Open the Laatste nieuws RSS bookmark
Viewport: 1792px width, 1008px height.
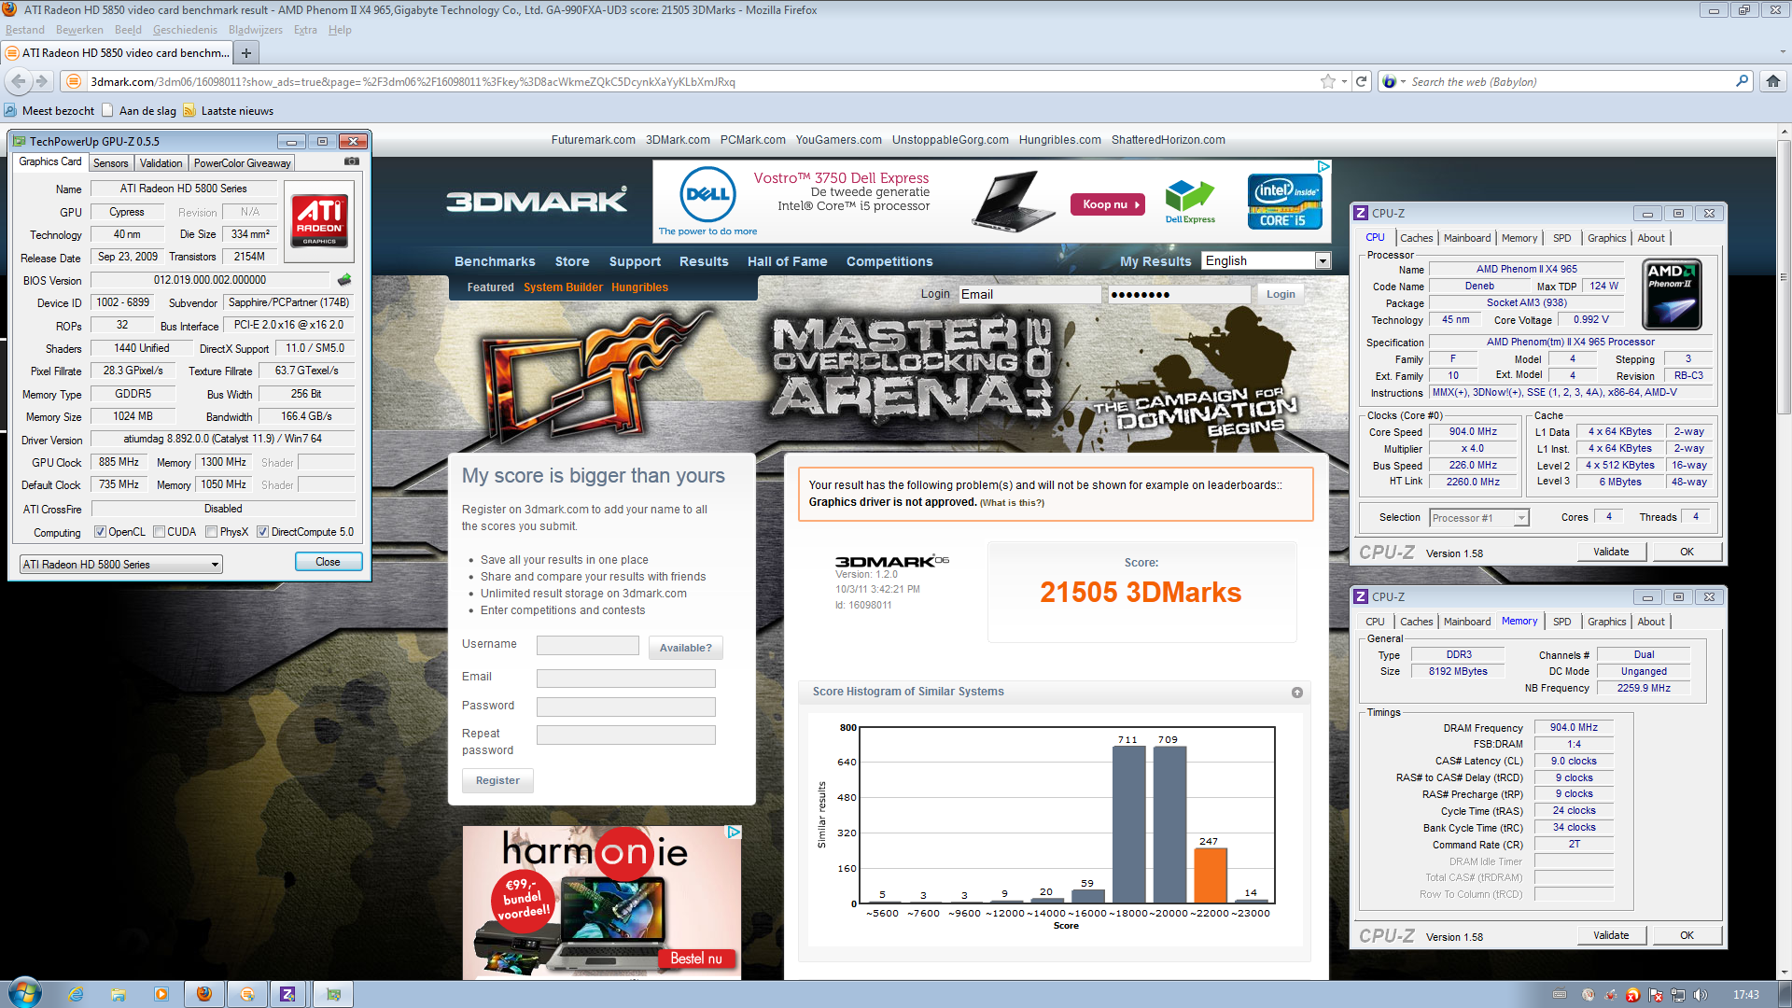[x=229, y=111]
